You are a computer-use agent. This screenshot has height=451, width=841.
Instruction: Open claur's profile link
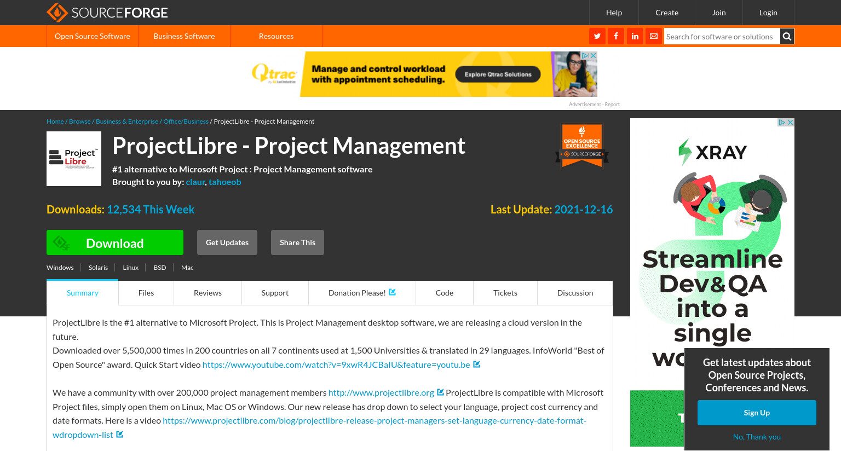click(195, 182)
